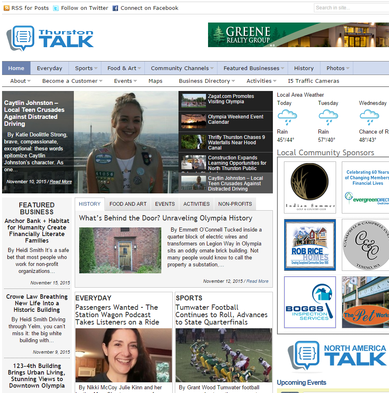The image size is (389, 393).
Task: Click the RSS for Posts link
Action: point(30,8)
